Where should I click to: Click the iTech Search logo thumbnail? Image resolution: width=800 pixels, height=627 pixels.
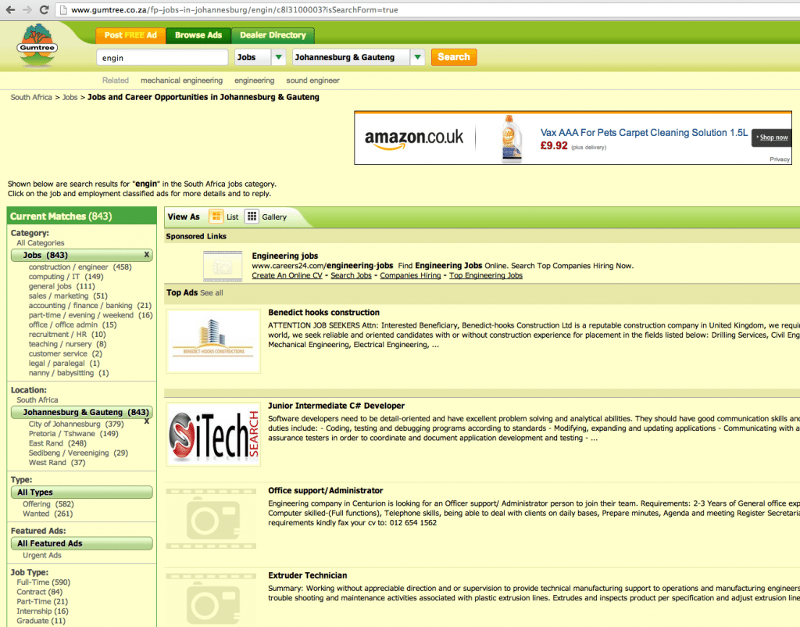pyautogui.click(x=213, y=435)
